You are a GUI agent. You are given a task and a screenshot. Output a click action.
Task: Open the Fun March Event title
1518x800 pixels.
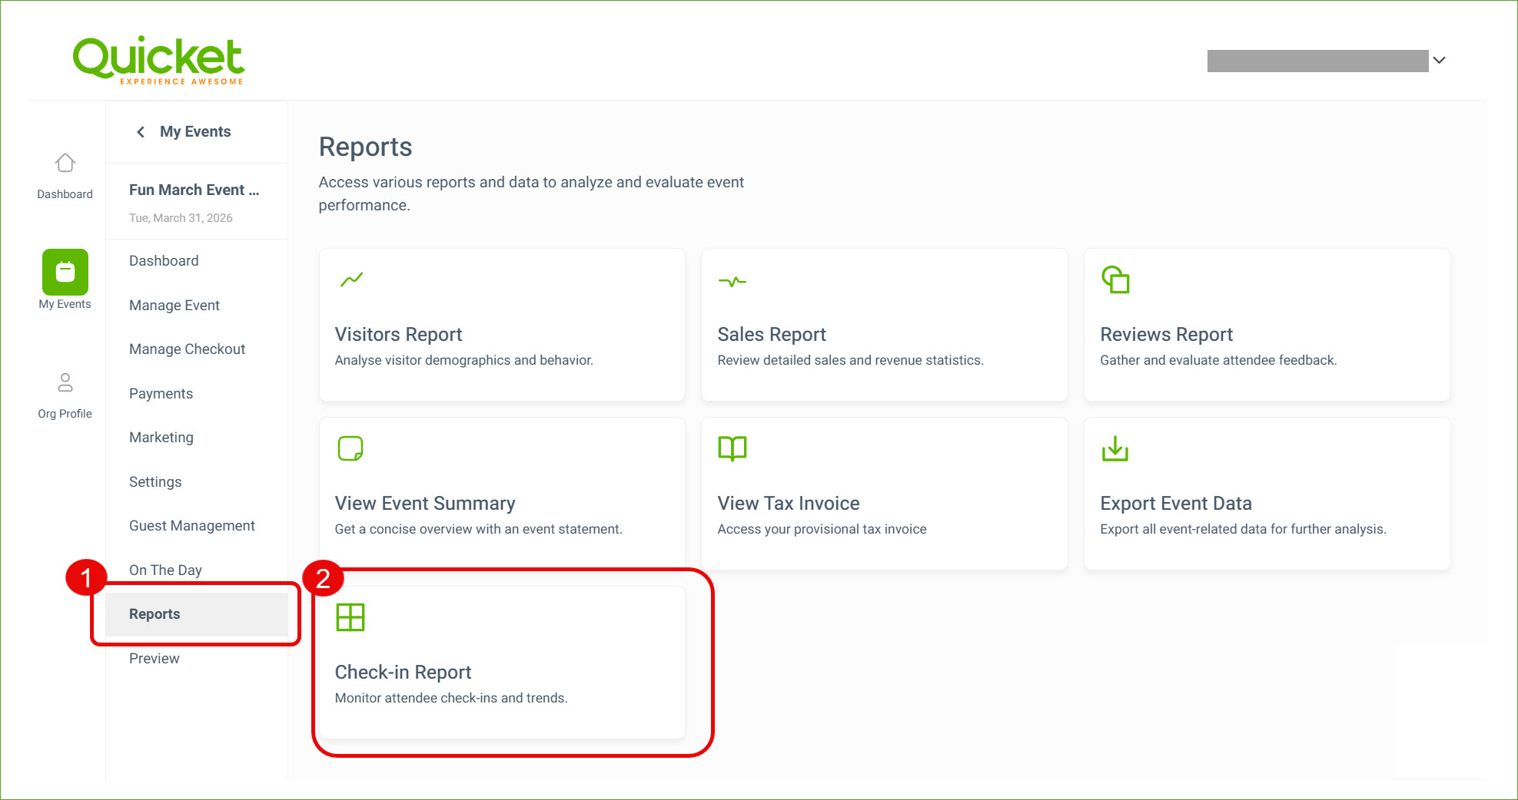point(194,190)
